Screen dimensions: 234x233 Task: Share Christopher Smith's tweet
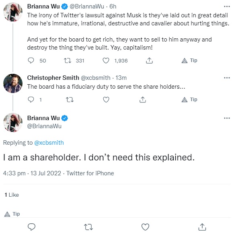coord(143,100)
